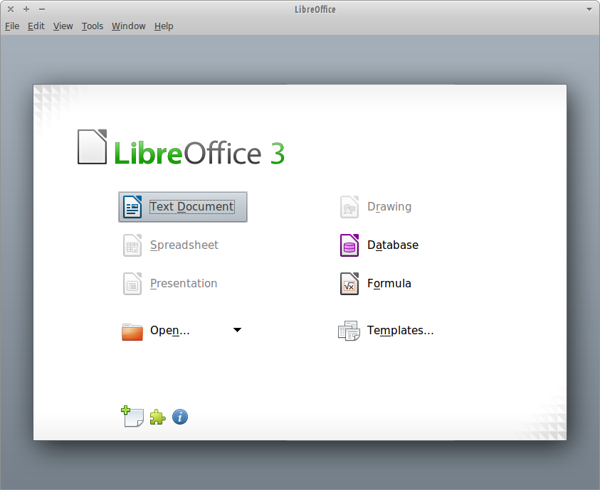Click the new-features note icon with green plus
600x490 pixels.
pos(132,417)
